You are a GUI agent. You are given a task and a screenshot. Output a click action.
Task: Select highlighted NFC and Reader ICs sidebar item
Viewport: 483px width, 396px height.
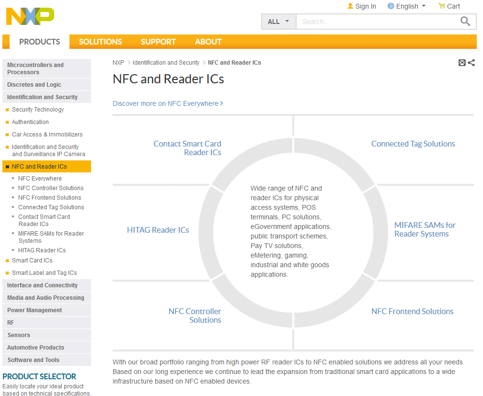[x=47, y=166]
